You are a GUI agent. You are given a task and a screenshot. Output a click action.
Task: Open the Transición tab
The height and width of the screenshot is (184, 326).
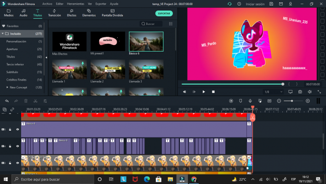(54, 13)
